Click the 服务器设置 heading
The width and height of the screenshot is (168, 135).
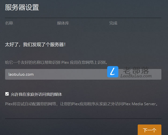pyautogui.click(x=22, y=7)
